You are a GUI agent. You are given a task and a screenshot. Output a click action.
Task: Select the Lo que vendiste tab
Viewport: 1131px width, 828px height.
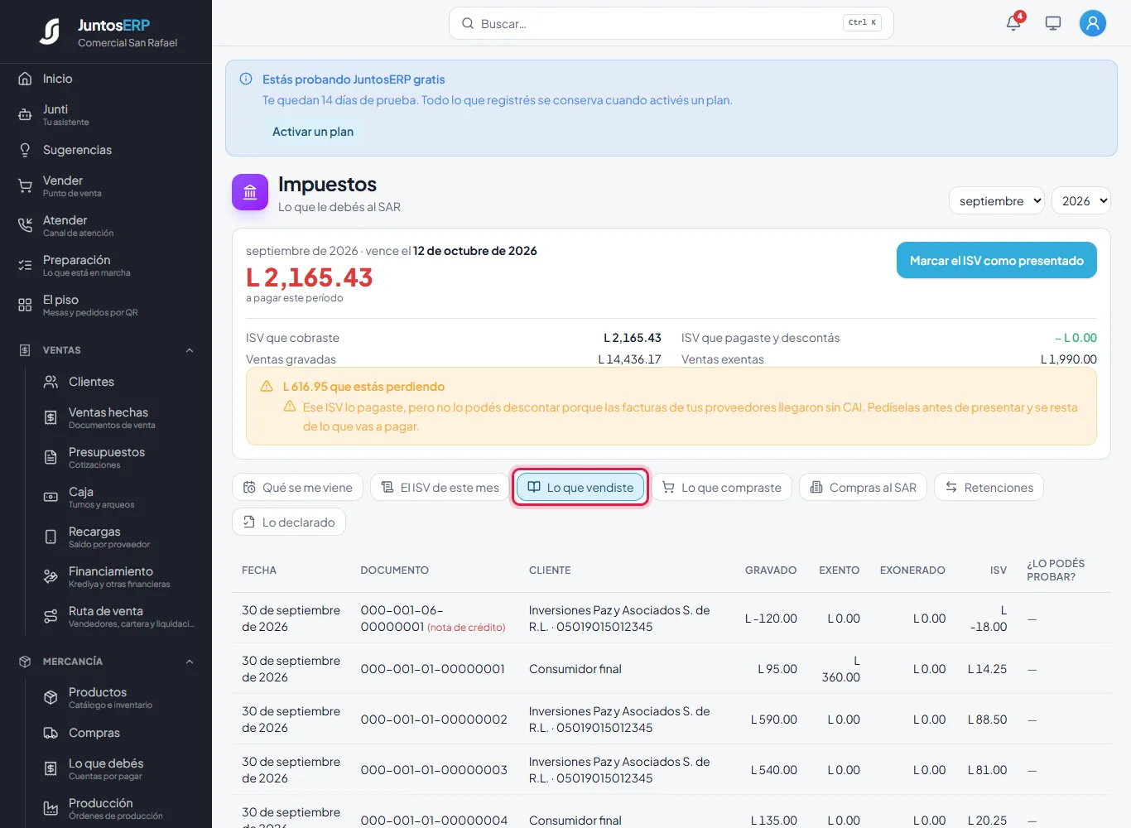580,488
